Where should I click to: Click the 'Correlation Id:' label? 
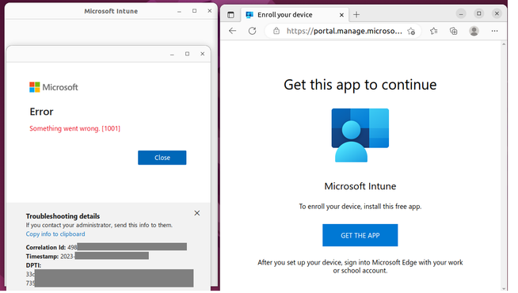pyautogui.click(x=46, y=247)
